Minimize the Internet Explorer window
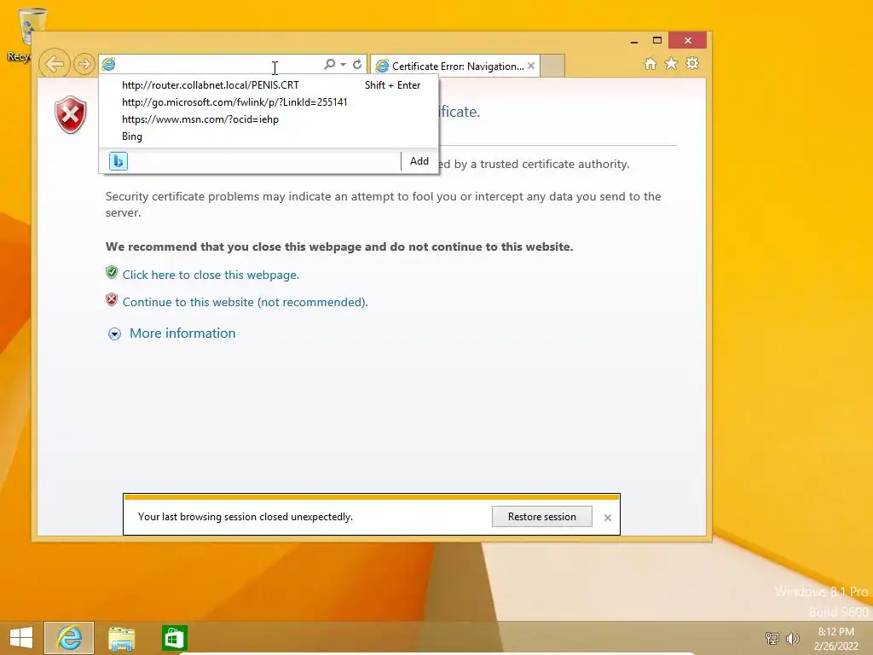This screenshot has width=873, height=655. (x=634, y=41)
